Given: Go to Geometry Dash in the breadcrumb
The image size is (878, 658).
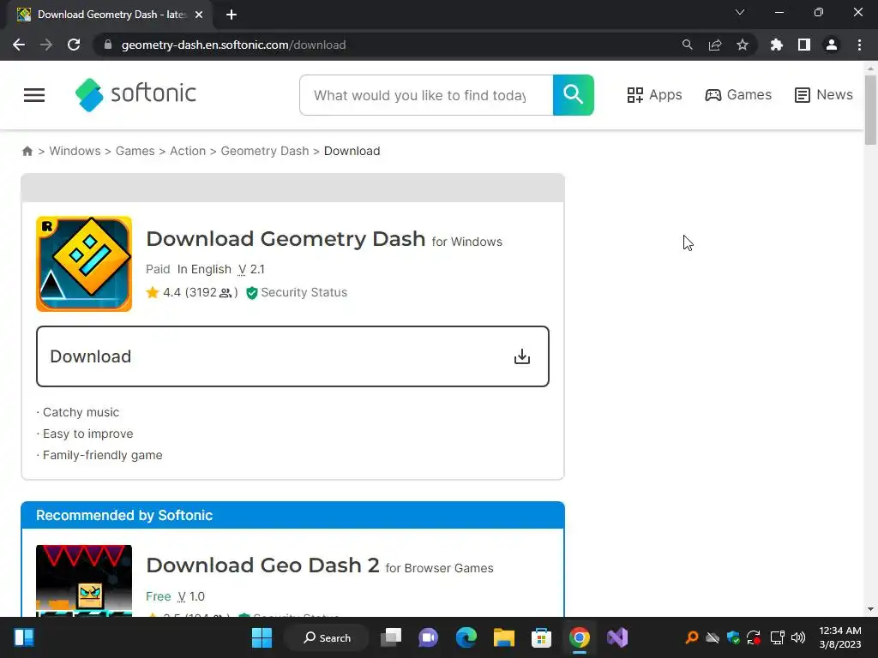Looking at the screenshot, I should [x=264, y=151].
